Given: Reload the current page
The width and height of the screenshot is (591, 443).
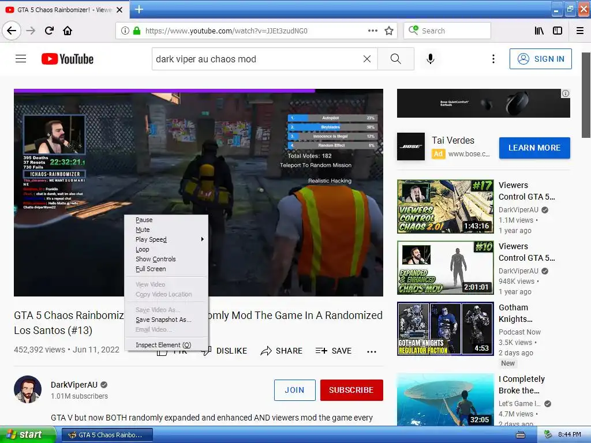Looking at the screenshot, I should click(x=49, y=31).
